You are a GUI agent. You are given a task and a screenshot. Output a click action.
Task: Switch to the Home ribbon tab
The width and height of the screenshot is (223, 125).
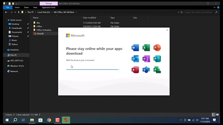click(x=17, y=8)
